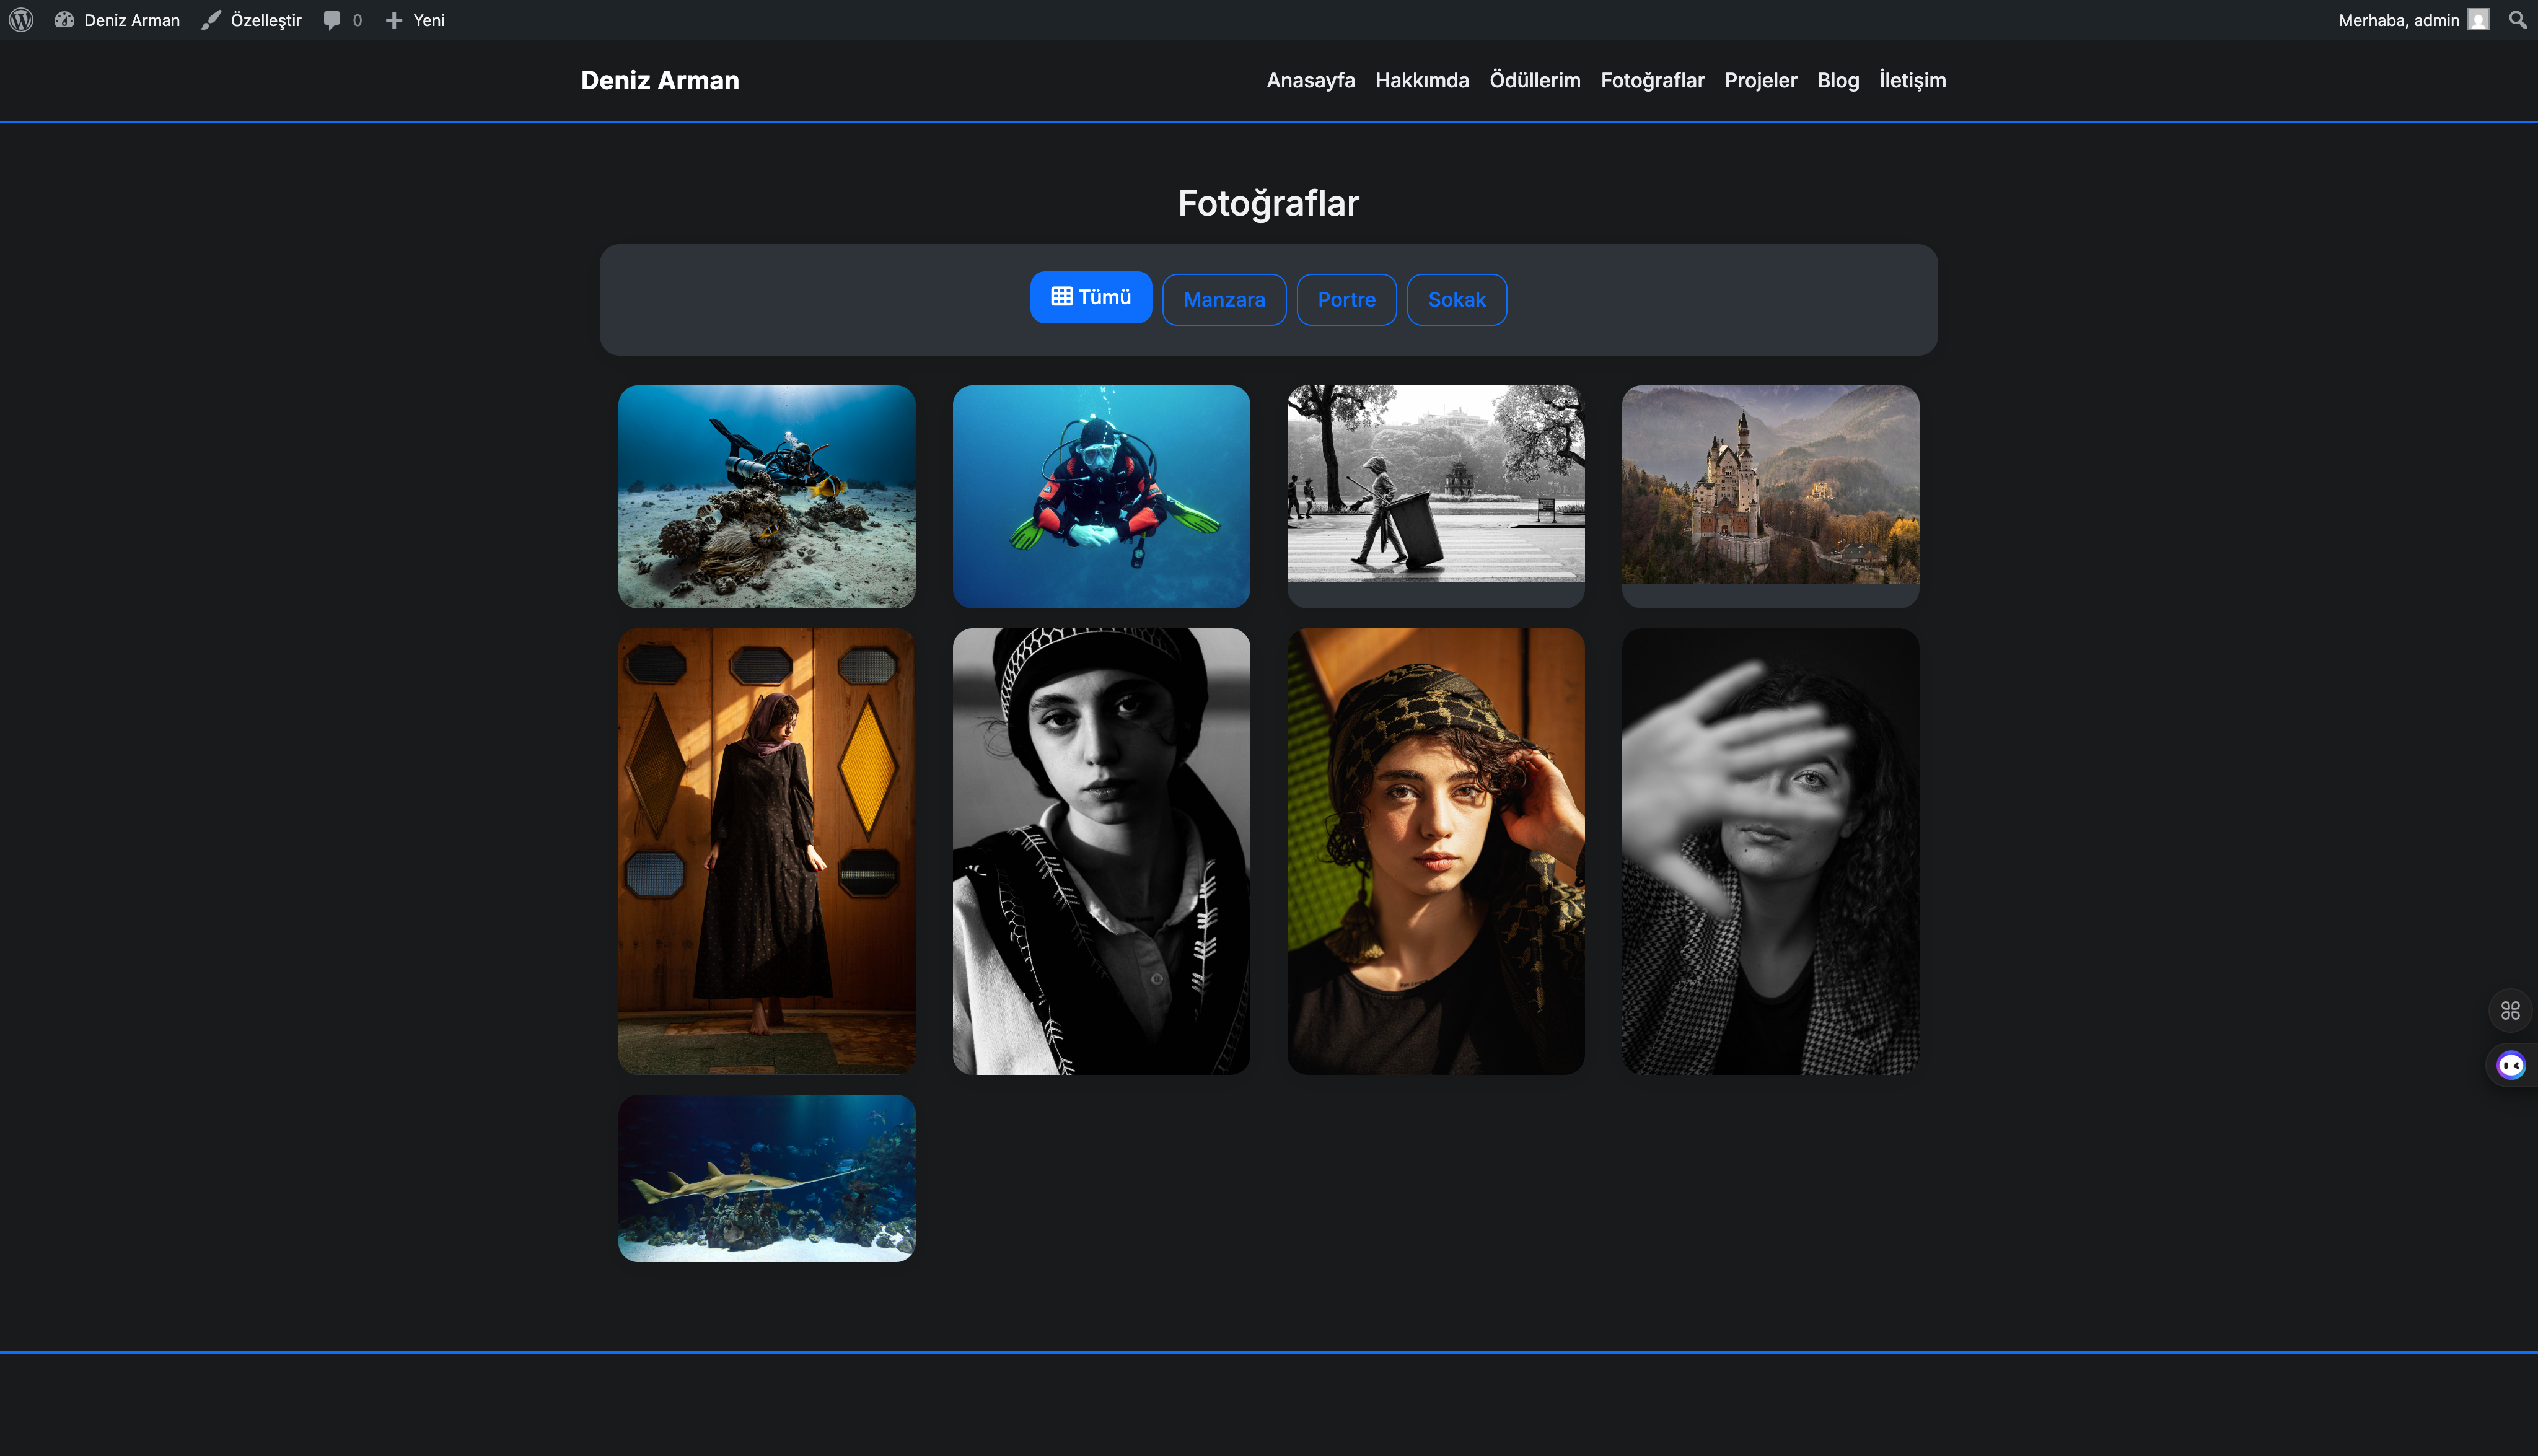Open the İletişim page link
Viewport: 2538px width, 1456px height.
pos(1912,80)
